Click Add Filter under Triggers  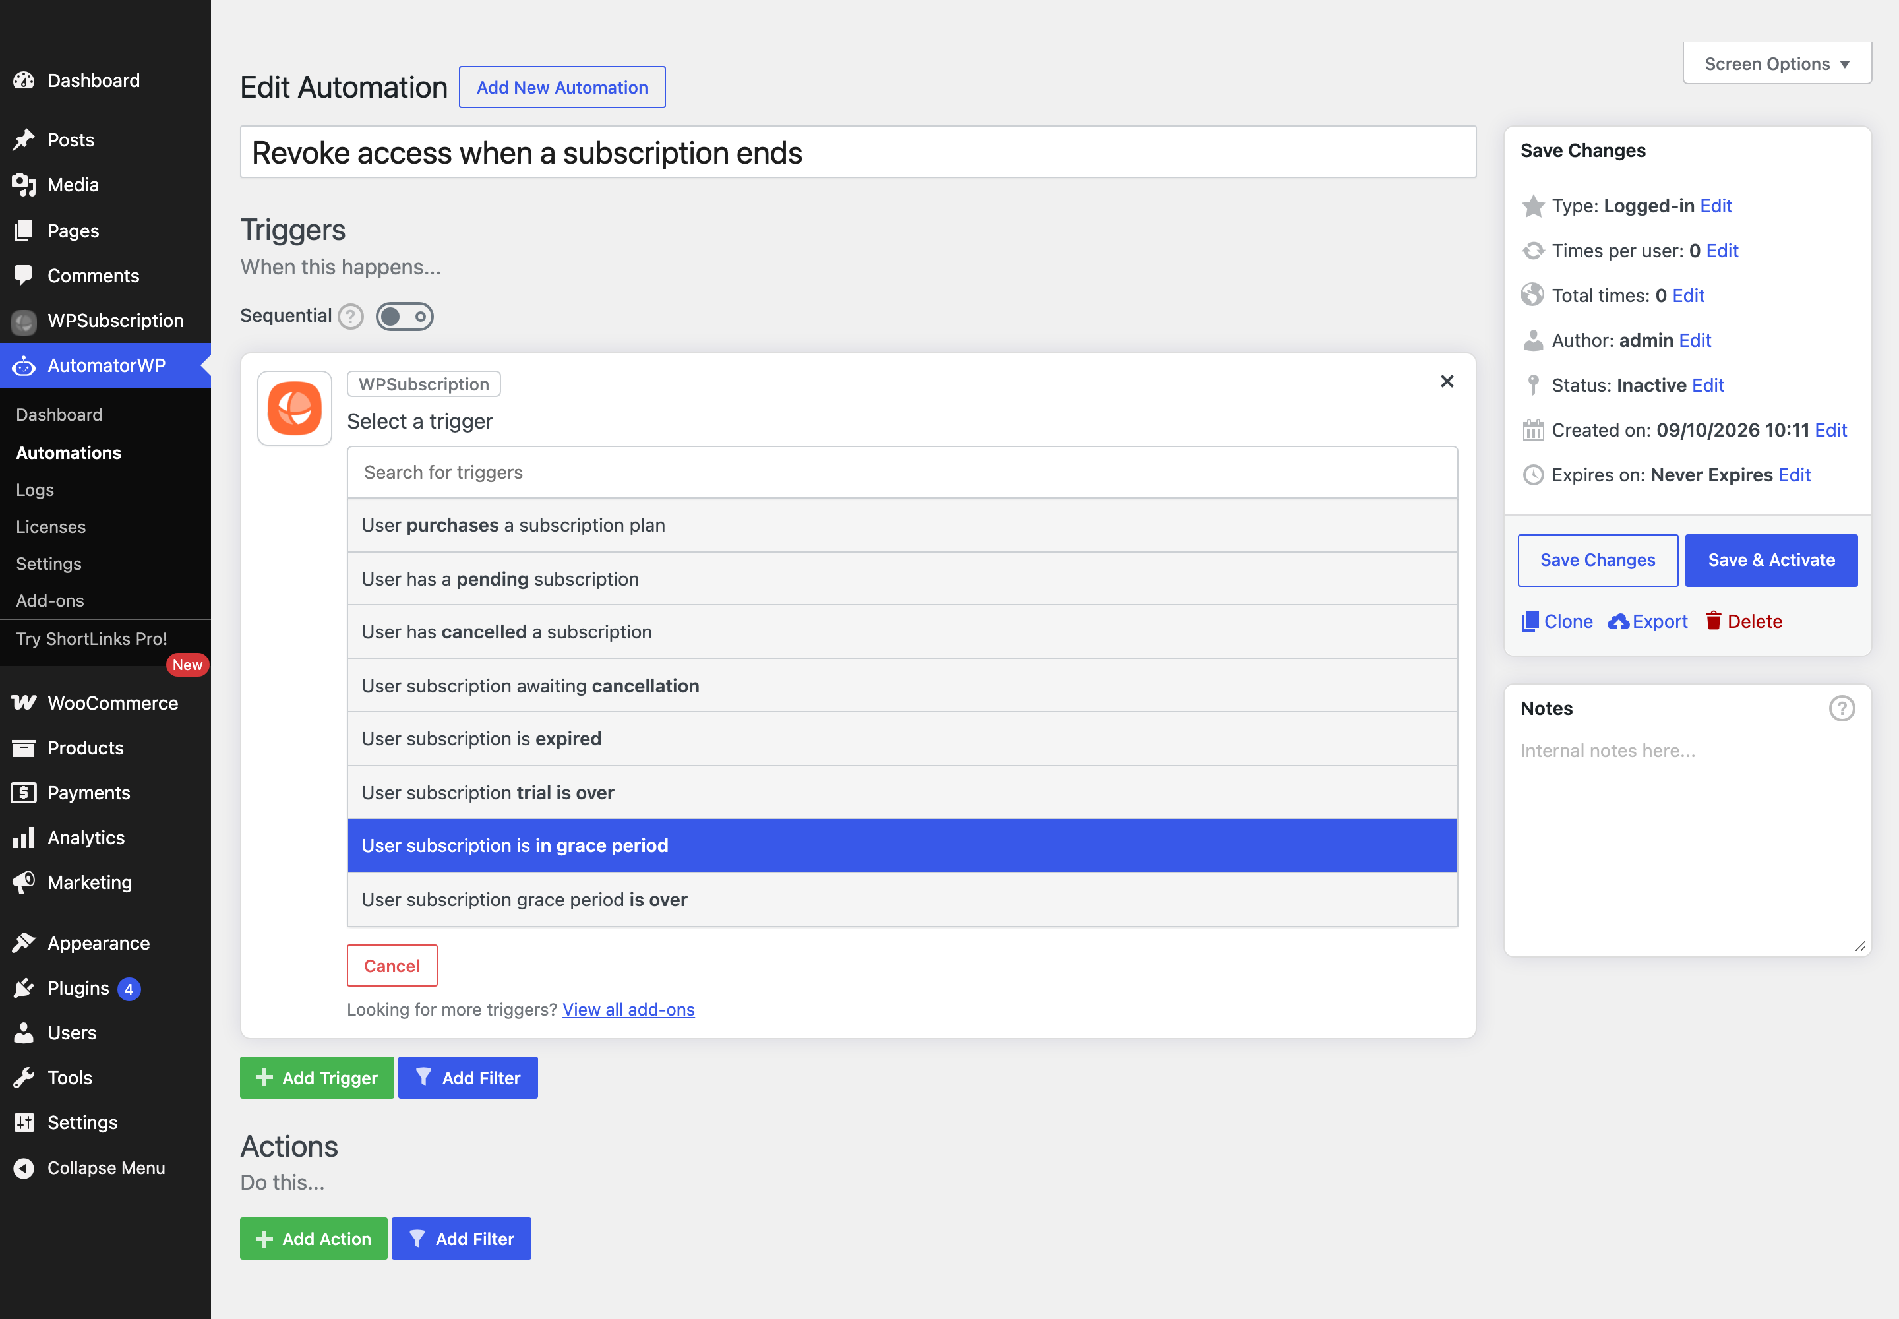coord(467,1078)
